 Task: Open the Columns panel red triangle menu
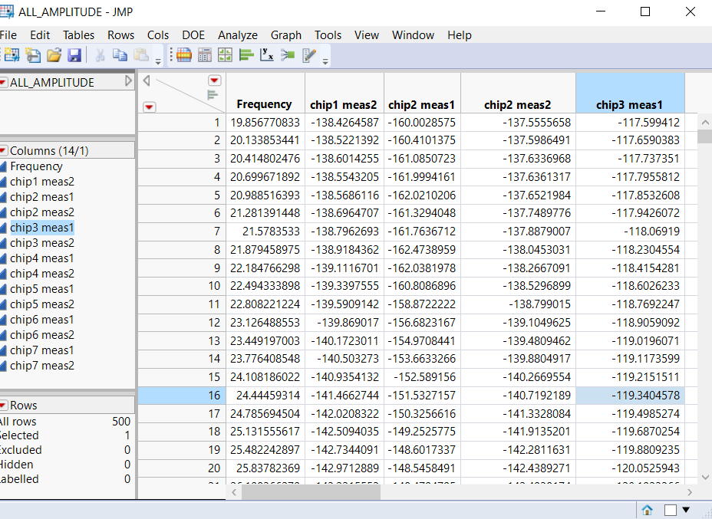[3, 150]
